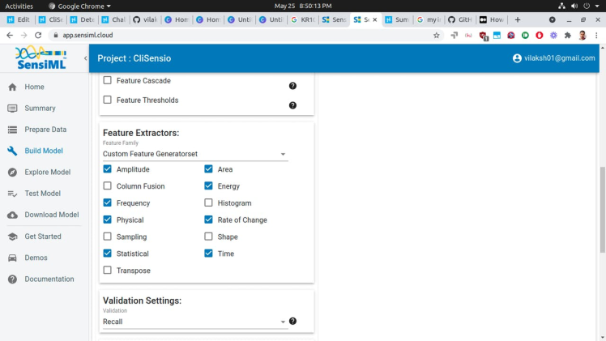The image size is (606, 341).
Task: Open help for the Validation setting
Action: coord(292,321)
